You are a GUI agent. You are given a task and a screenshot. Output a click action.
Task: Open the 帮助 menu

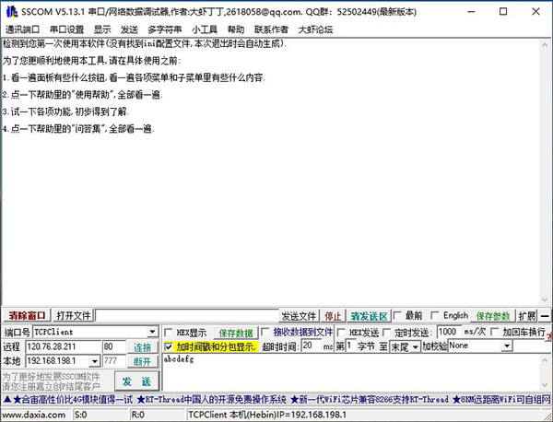pos(236,29)
